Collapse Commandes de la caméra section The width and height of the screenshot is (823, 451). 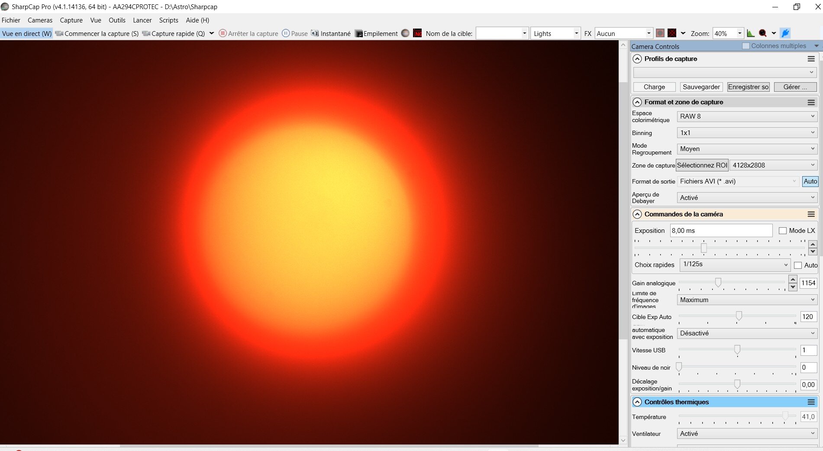pos(637,214)
